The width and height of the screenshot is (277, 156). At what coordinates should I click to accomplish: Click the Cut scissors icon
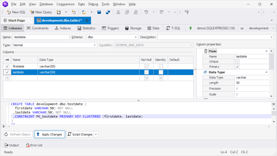tap(118, 12)
